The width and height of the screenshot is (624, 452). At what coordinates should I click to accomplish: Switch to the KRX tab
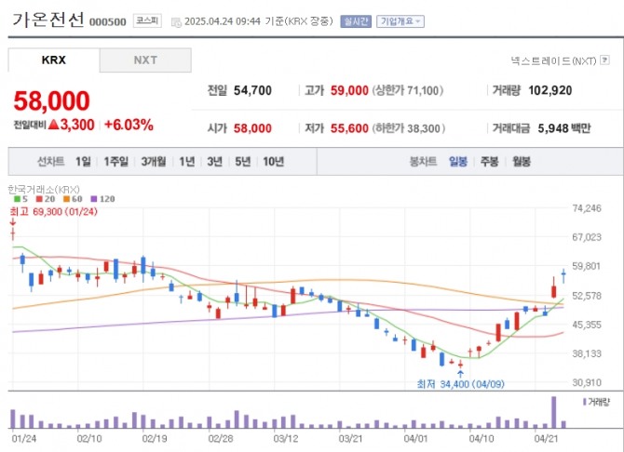[54, 60]
